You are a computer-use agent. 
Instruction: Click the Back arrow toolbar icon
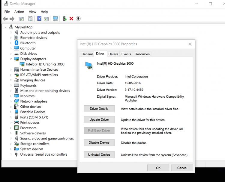pyautogui.click(x=5, y=19)
